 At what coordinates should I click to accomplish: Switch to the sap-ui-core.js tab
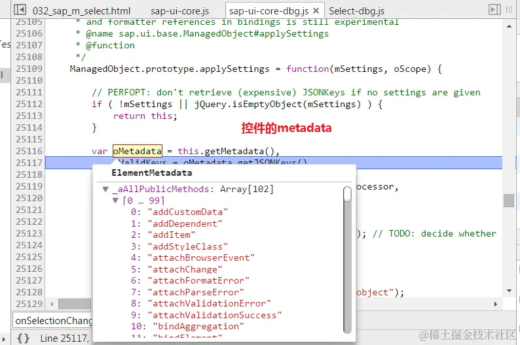(x=179, y=11)
